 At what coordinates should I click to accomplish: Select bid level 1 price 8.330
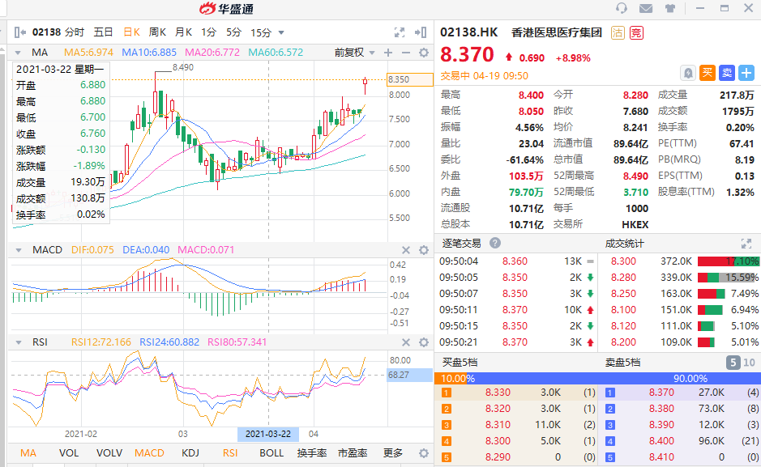(x=498, y=393)
